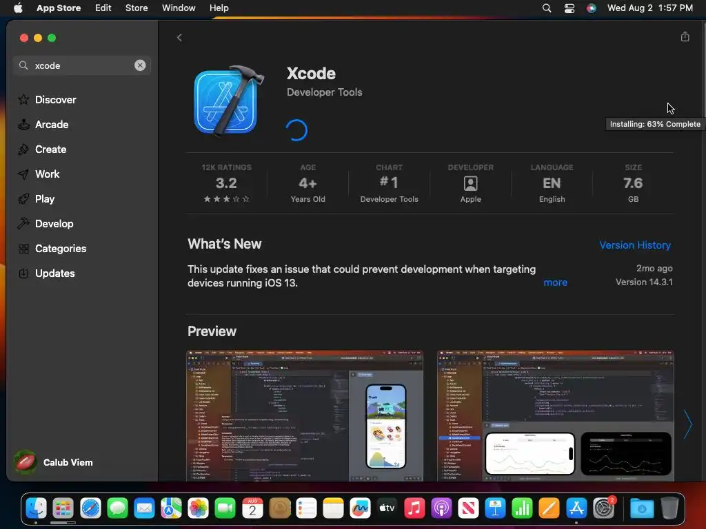Open Notes from the Dock
This screenshot has height=529, width=706.
coord(333,508)
